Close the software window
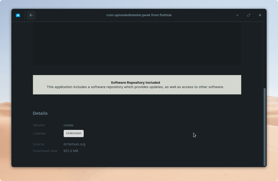Screen dimensions: 278x181 point(260,15)
